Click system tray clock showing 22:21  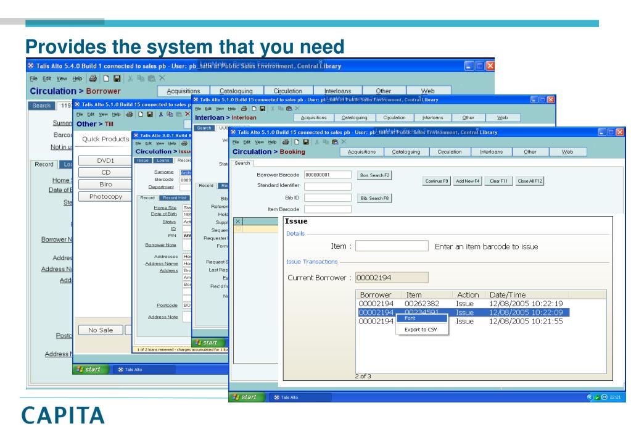point(615,397)
